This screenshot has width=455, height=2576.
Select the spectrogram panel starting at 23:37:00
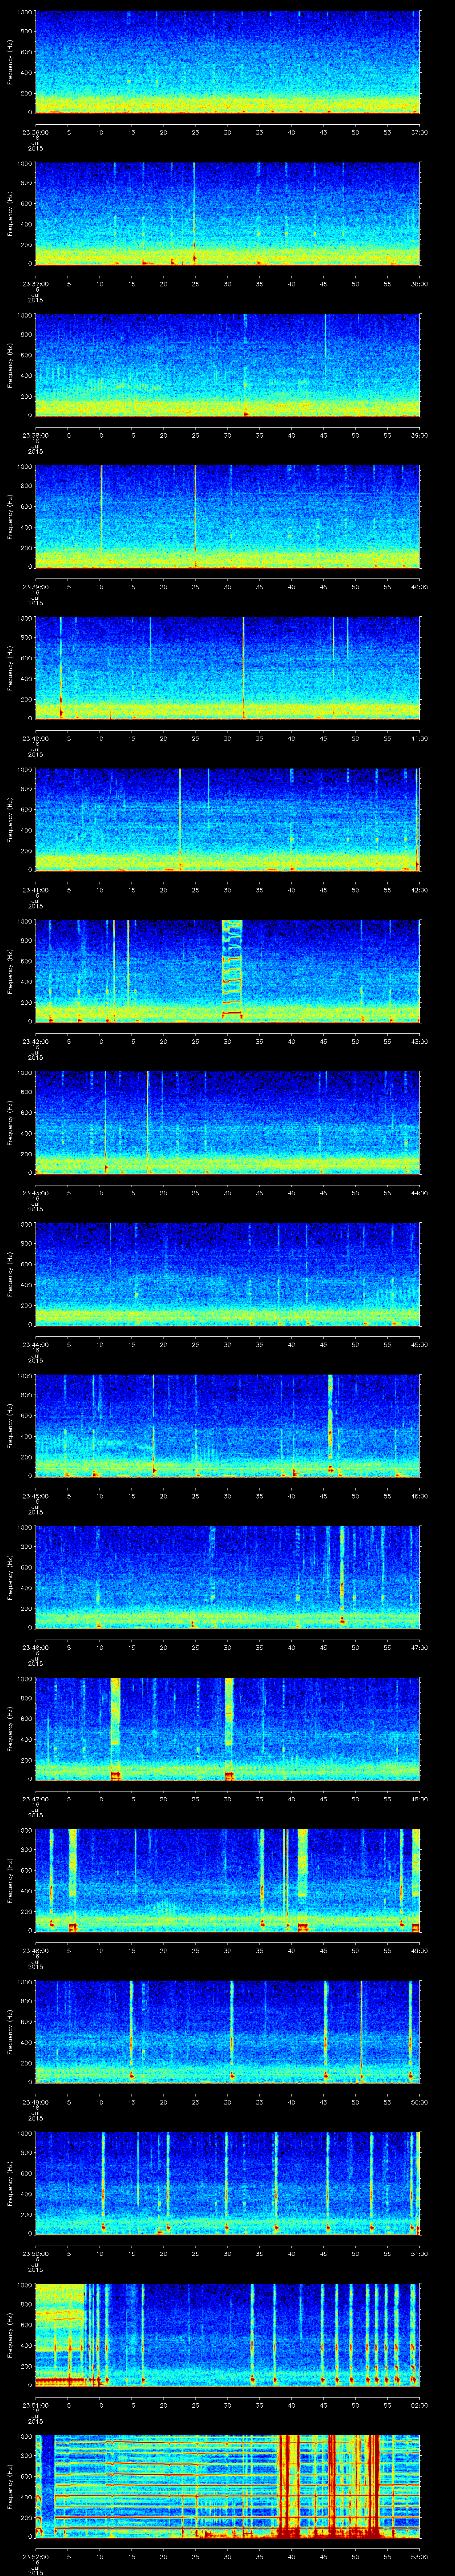[x=228, y=214]
